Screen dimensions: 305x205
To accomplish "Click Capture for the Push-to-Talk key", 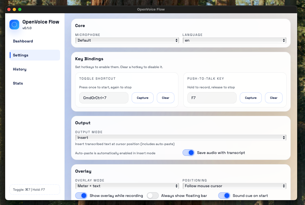I will click(251, 98).
